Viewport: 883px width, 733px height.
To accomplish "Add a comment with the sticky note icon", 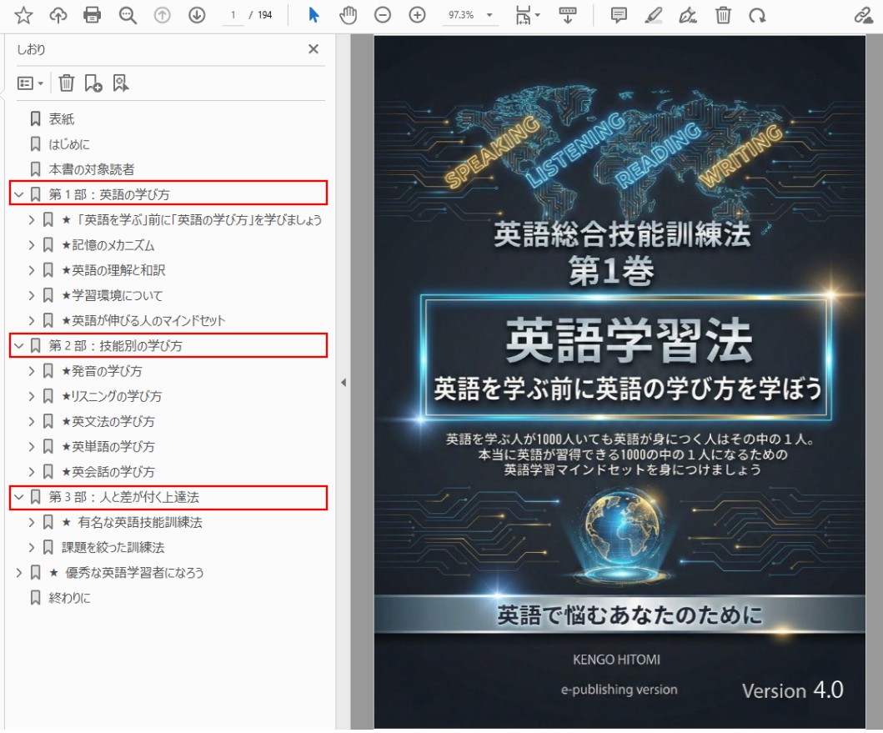I will [x=618, y=15].
